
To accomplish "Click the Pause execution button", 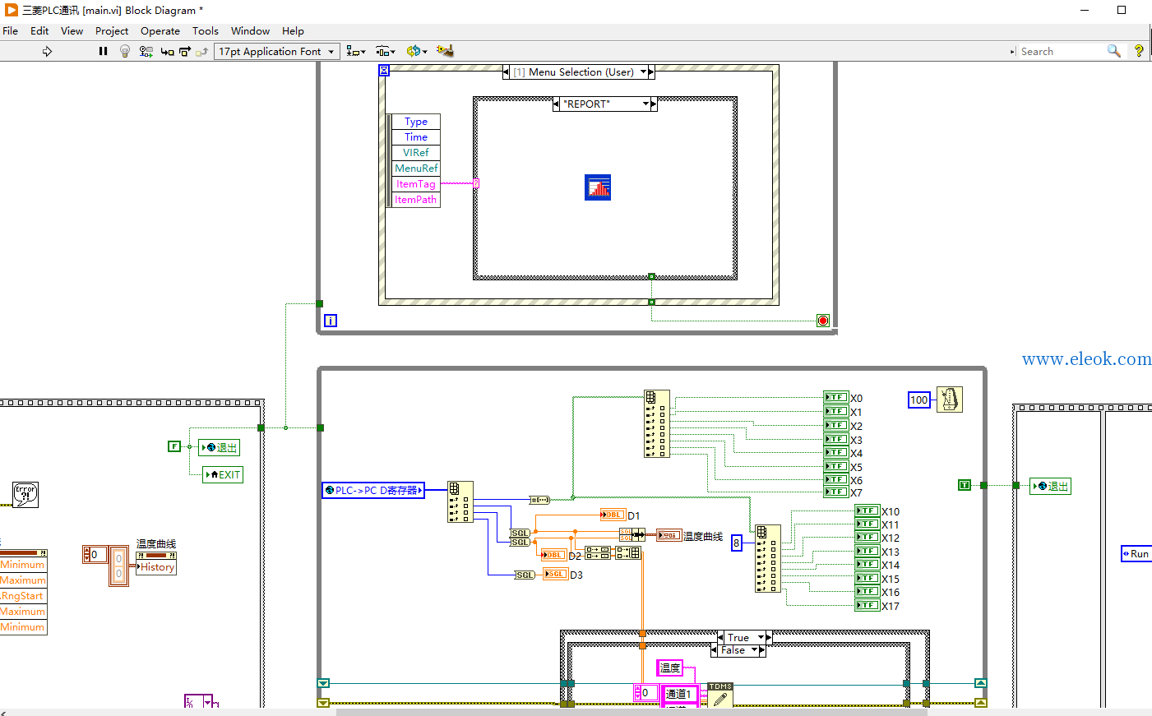I will coord(103,51).
